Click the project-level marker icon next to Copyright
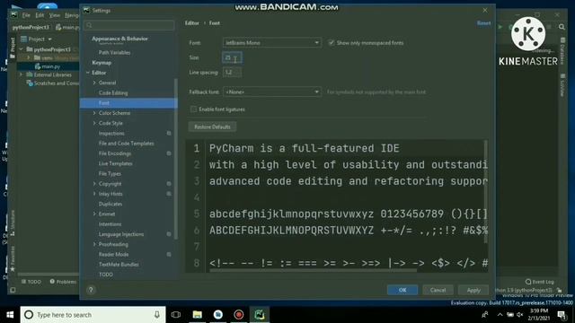The height and width of the screenshot is (323, 575). [169, 183]
